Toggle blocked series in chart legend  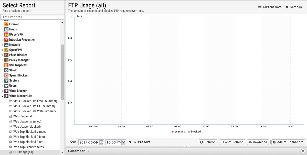click(194, 131)
